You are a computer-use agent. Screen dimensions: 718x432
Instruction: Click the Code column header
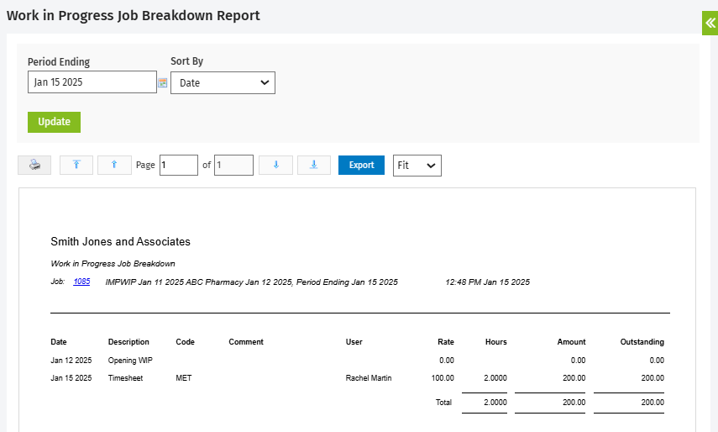pos(185,342)
